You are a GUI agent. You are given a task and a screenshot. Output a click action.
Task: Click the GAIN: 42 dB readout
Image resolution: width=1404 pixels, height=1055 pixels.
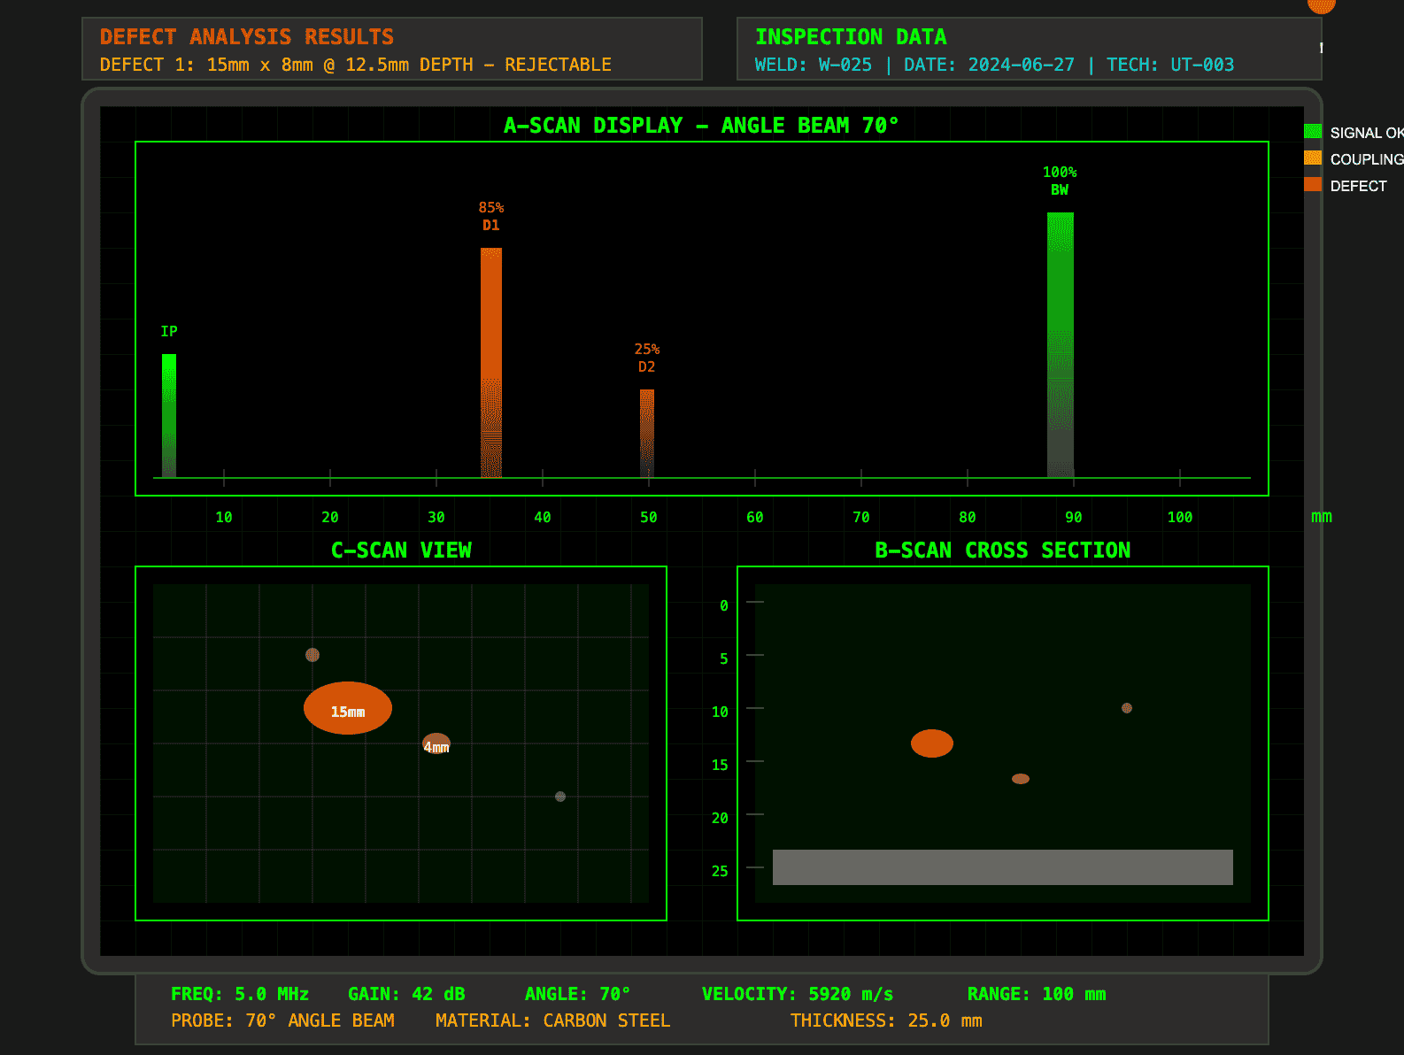[406, 994]
